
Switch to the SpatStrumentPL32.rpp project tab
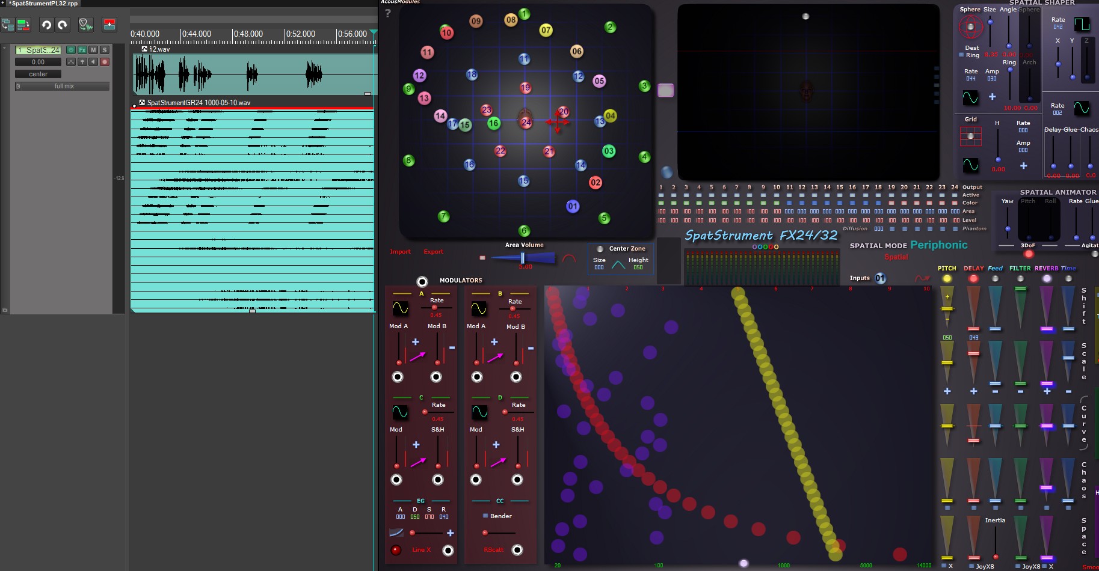43,4
